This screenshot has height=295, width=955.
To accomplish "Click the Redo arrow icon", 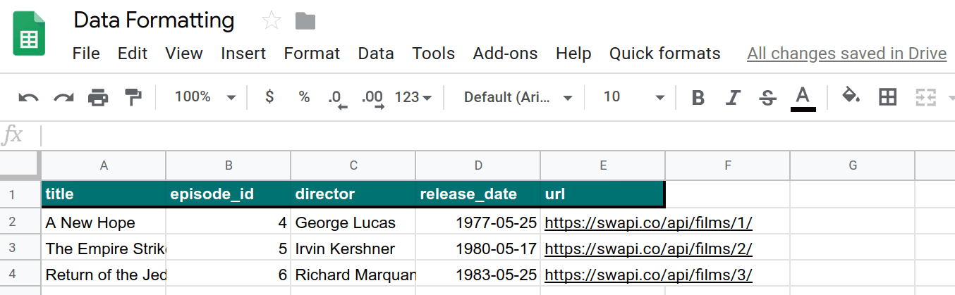I will [64, 98].
